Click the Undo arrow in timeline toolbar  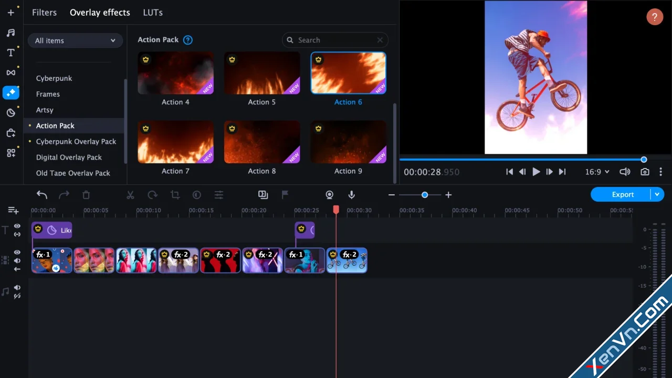point(42,195)
